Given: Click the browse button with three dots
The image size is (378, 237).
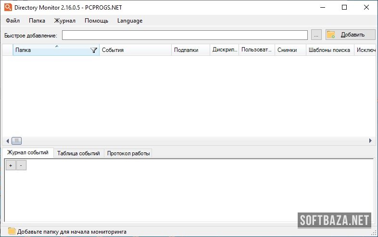Looking at the screenshot, I should 316,35.
